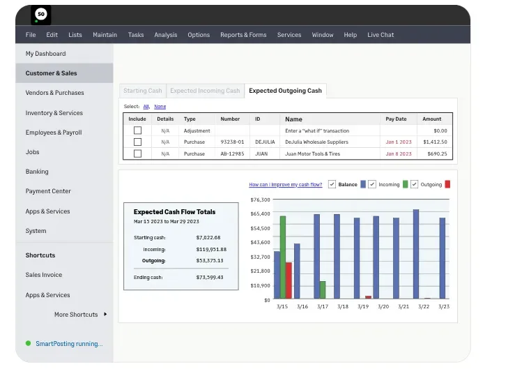Open the Sales Invoice shortcut
This screenshot has width=515, height=376.
coord(44,275)
